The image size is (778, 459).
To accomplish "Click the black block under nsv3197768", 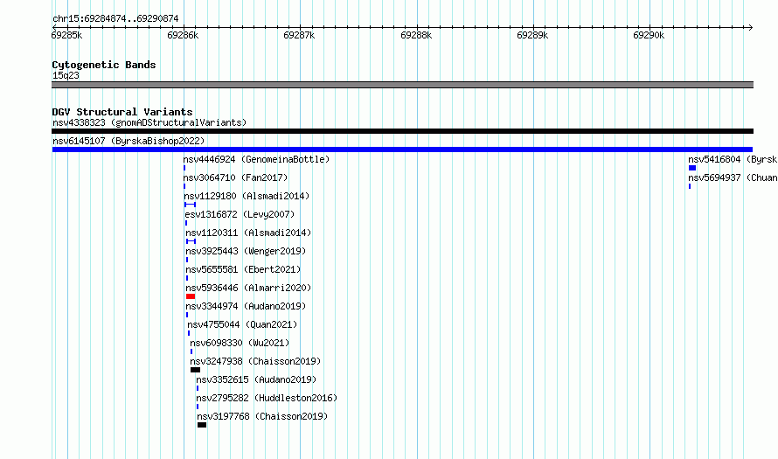I will coord(202,425).
